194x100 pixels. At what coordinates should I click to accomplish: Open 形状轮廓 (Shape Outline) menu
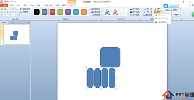pyautogui.click(x=96, y=12)
